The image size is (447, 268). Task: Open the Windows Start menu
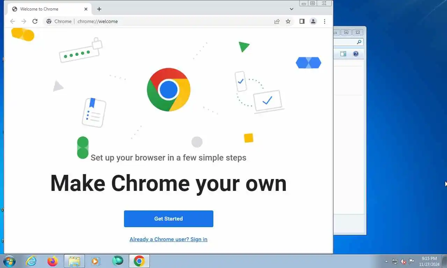tap(9, 261)
